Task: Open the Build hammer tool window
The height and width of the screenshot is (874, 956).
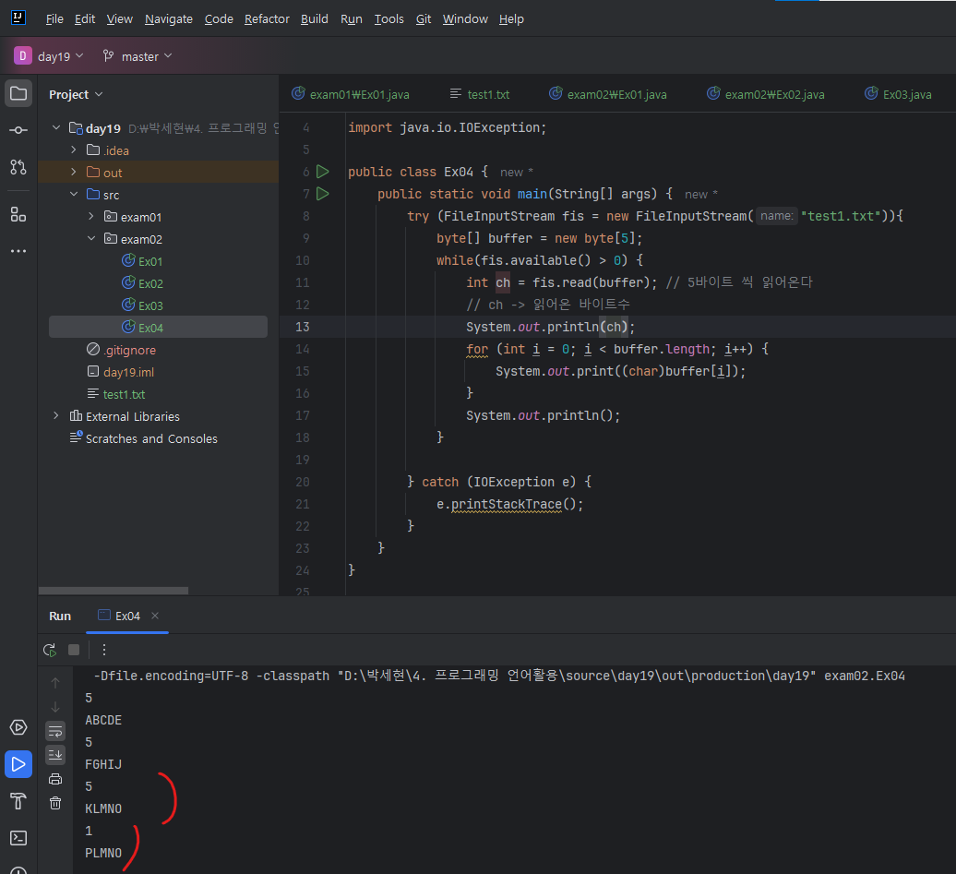Action: pyautogui.click(x=18, y=800)
